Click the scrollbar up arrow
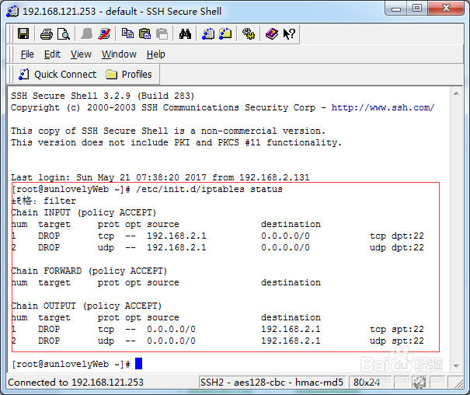 [456, 93]
